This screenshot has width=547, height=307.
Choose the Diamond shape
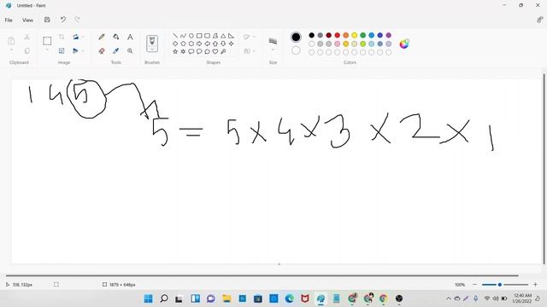coord(175,43)
